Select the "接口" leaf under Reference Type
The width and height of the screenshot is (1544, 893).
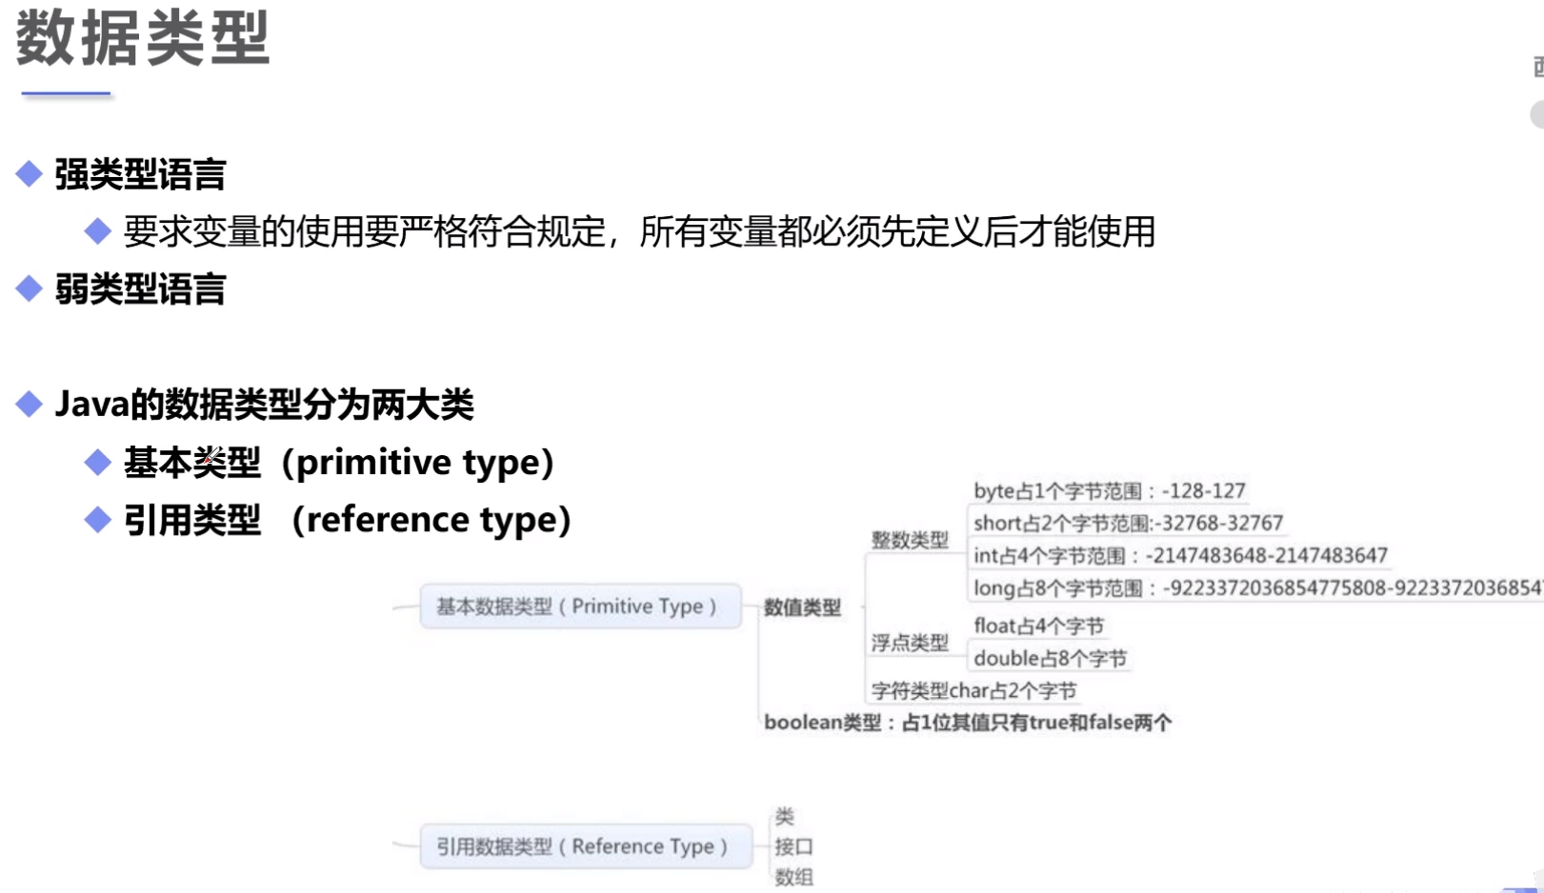793,846
